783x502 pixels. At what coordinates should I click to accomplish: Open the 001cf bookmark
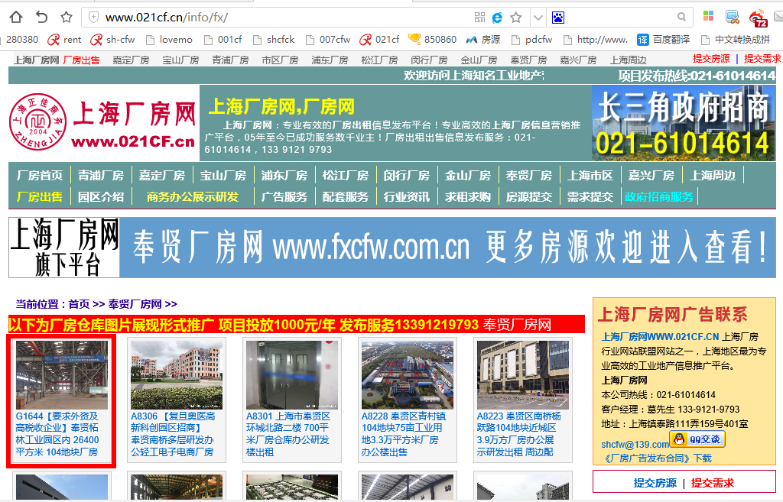tap(223, 40)
